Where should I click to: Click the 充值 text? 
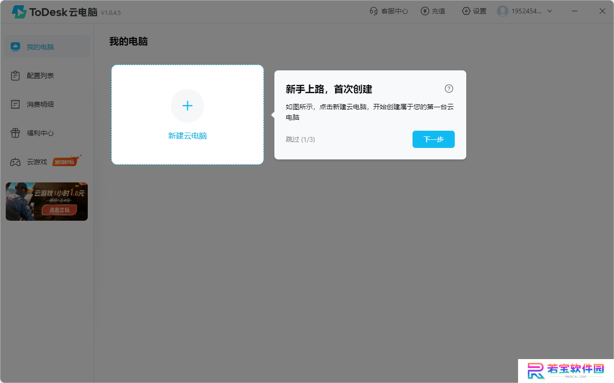click(x=438, y=11)
